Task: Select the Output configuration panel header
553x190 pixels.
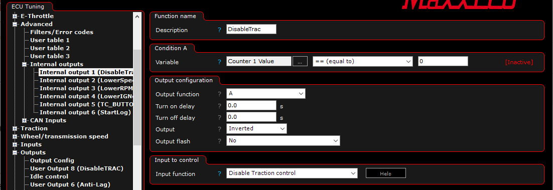Action: 184,80
